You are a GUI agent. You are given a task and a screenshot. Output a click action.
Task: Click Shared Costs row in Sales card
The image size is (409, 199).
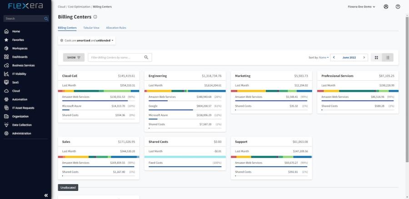pos(99,172)
